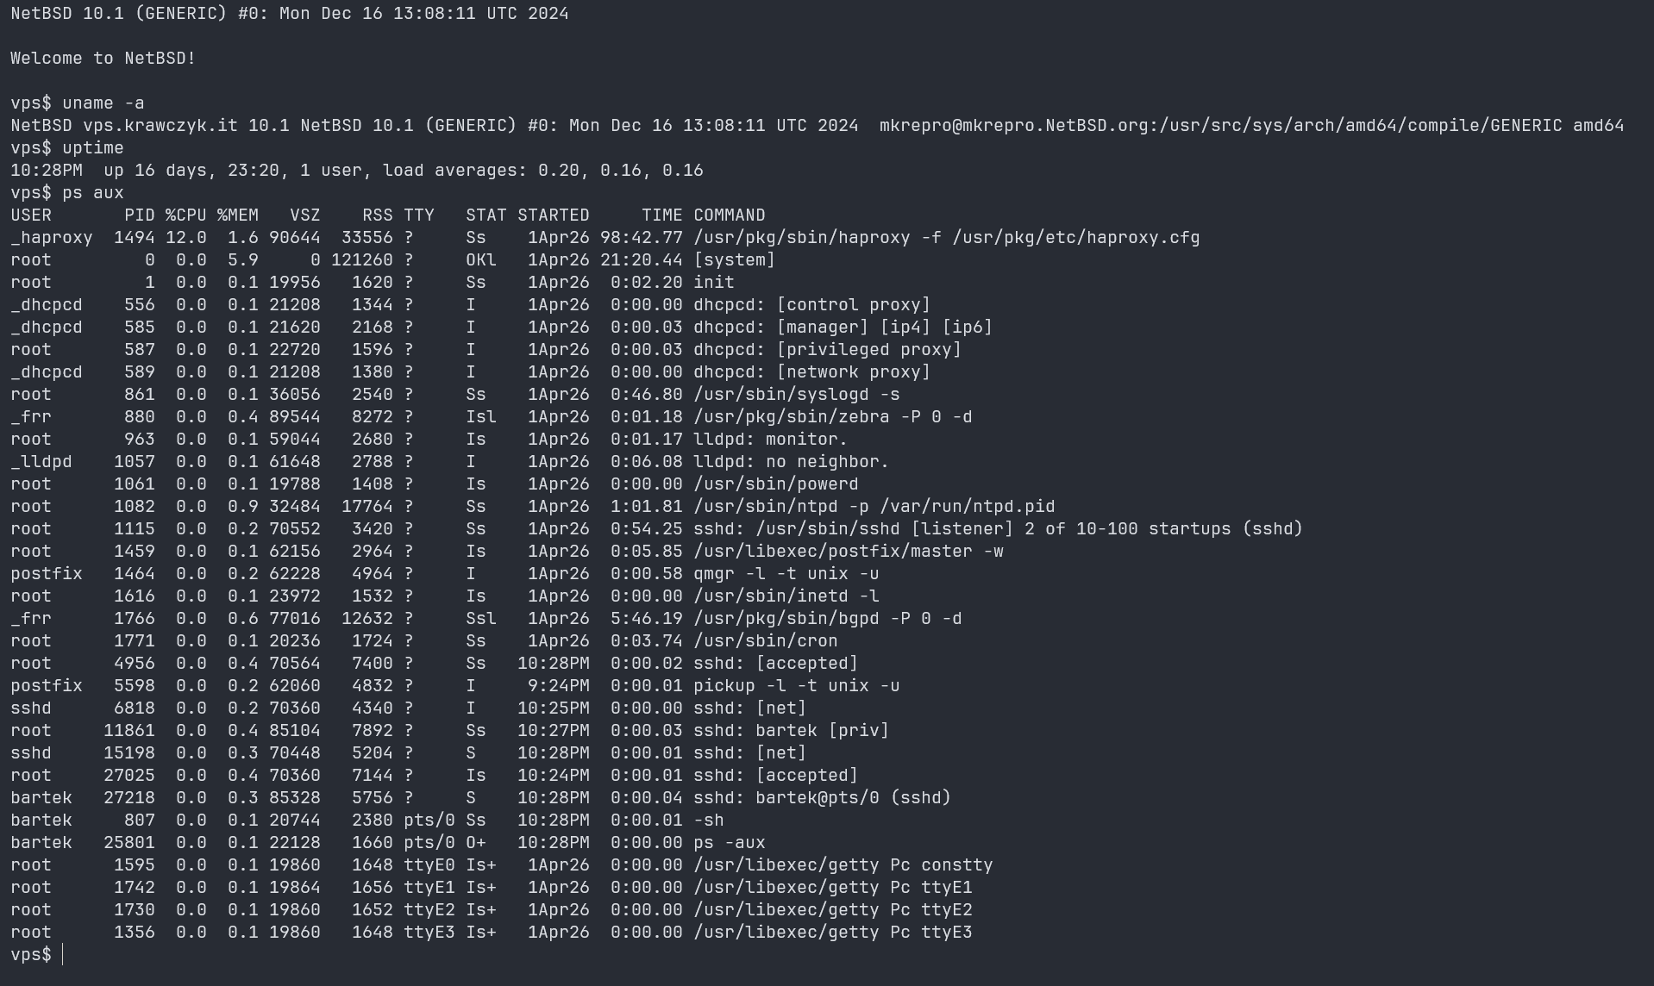
Task: Click the ntpd process command line
Action: pyautogui.click(x=874, y=506)
